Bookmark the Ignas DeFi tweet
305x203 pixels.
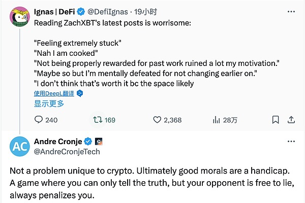click(x=275, y=120)
